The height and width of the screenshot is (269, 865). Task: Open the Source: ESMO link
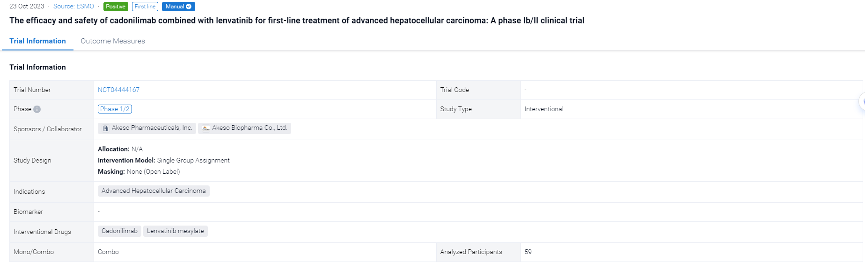point(73,7)
